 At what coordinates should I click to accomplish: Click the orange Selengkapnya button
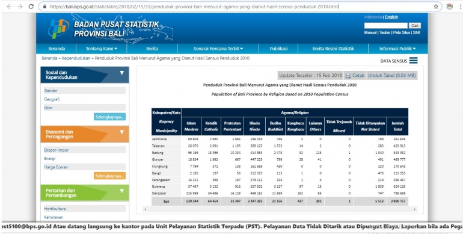pos(109,176)
